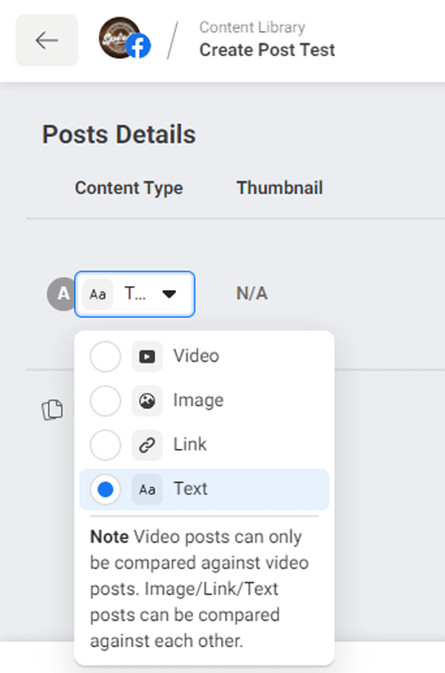Click the Aa icon in Text option
Screen dimensions: 445x673
point(147,490)
